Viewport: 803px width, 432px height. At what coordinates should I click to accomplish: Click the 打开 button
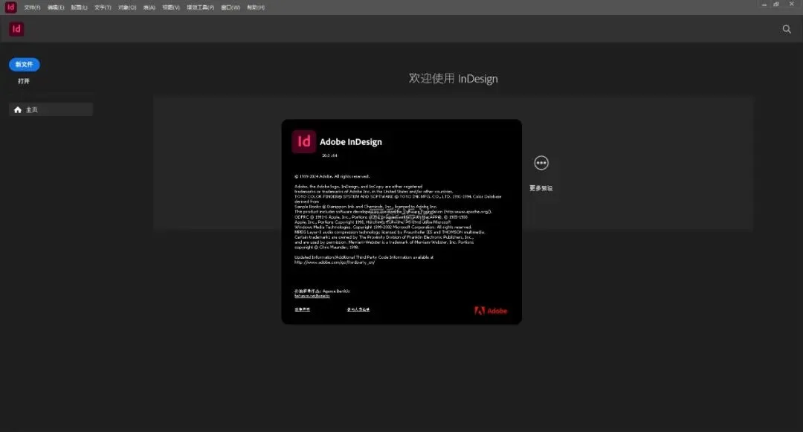(24, 81)
